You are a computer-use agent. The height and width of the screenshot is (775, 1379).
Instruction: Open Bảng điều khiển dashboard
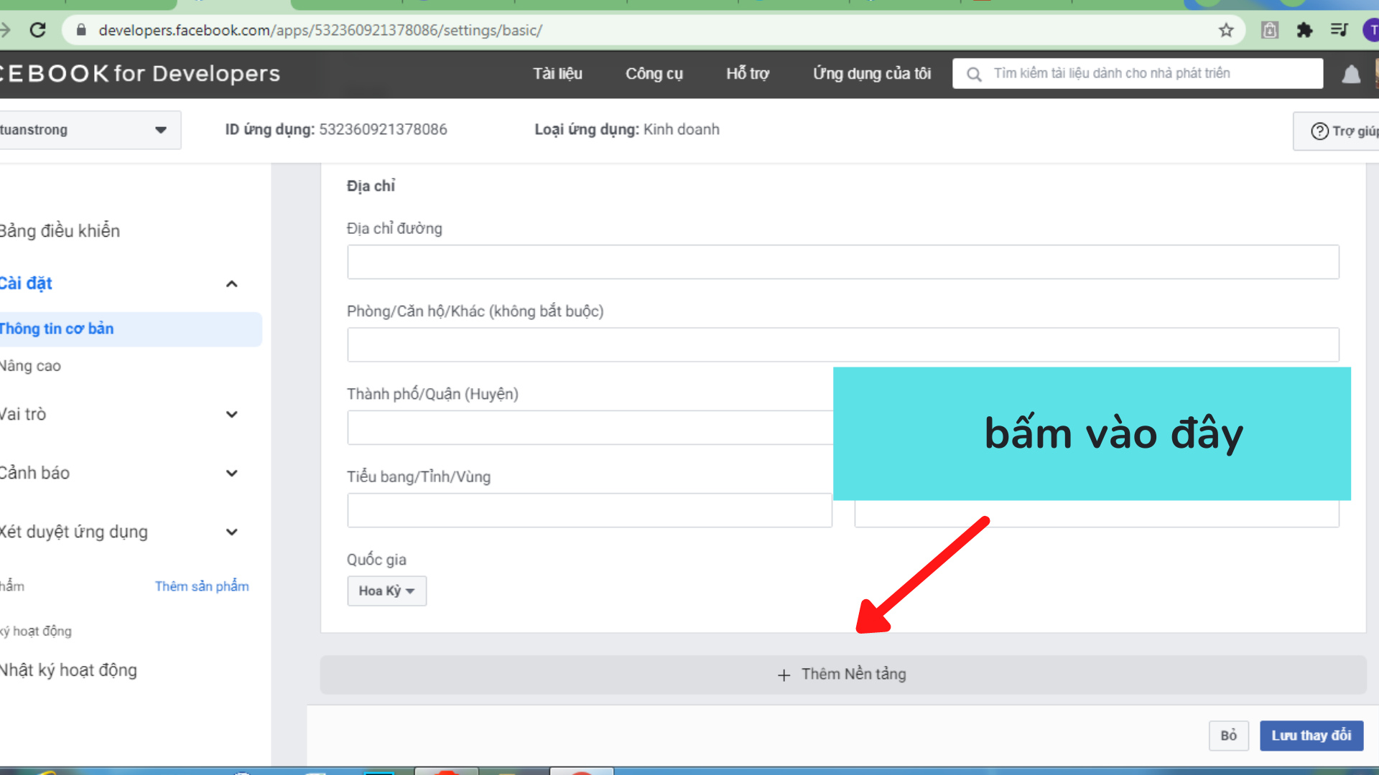click(x=60, y=231)
